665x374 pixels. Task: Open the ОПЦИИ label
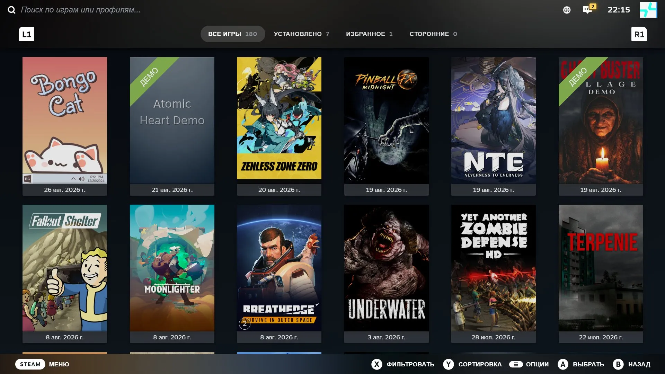coord(537,364)
